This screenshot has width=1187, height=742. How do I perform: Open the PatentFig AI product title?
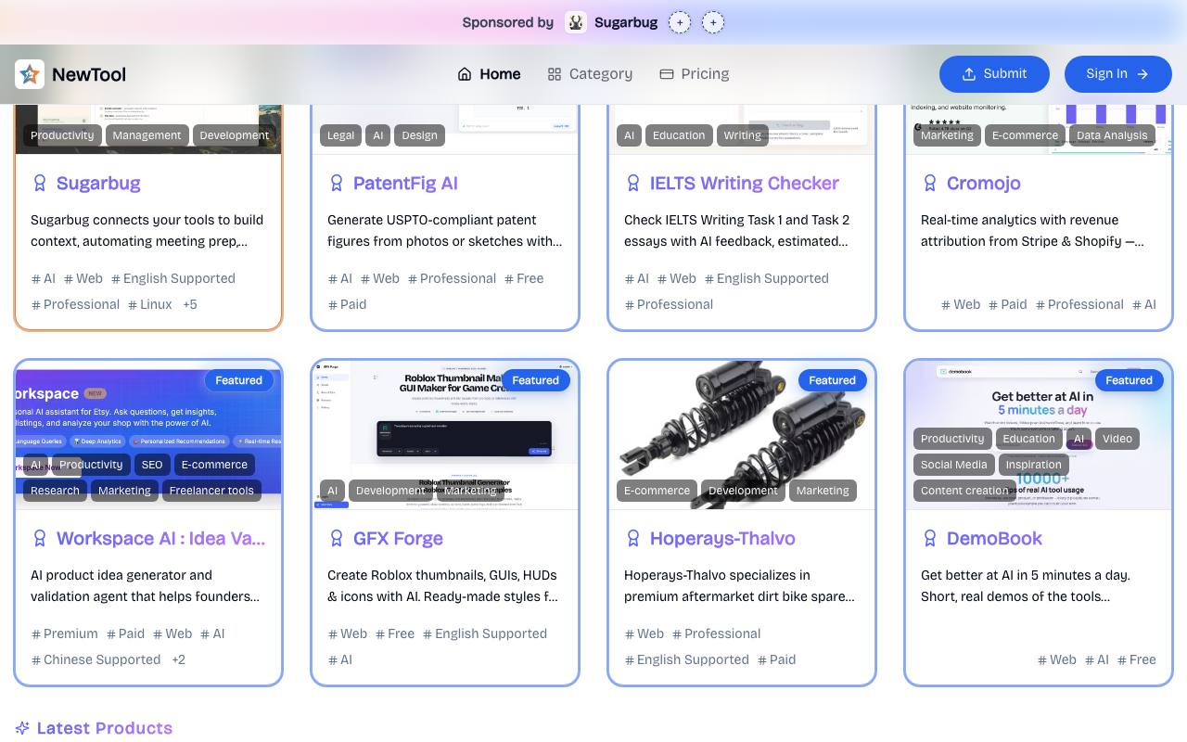click(405, 184)
